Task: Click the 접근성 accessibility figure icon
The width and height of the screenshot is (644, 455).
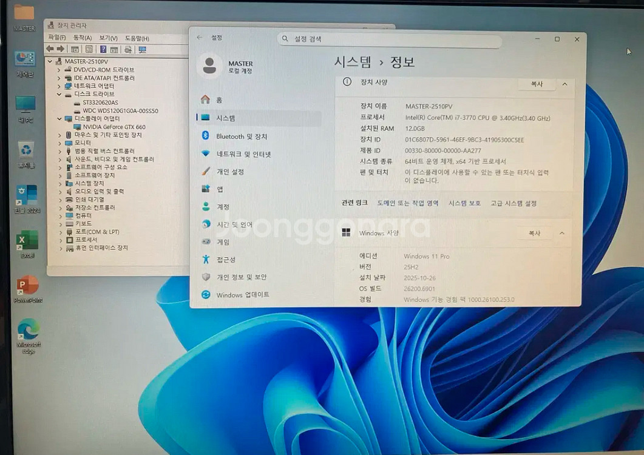Action: [207, 260]
